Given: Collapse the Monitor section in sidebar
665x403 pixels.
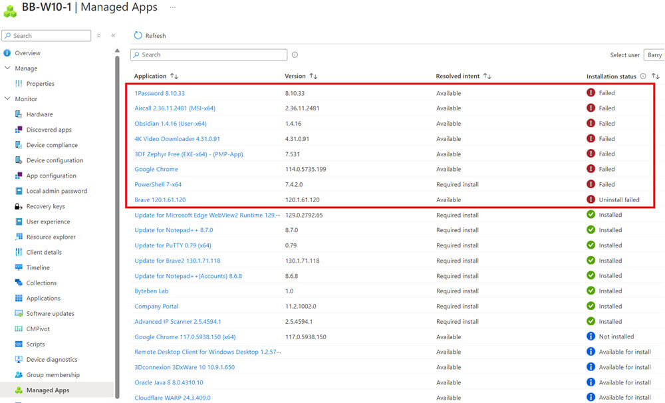Looking at the screenshot, I should (7, 98).
